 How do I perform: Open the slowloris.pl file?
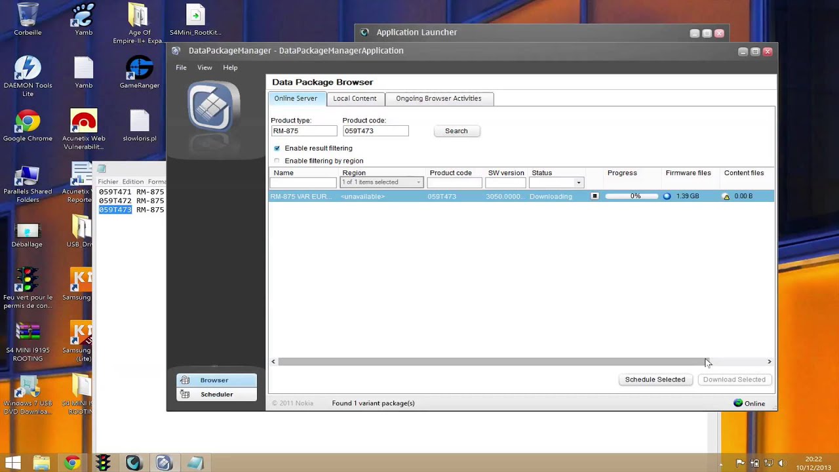pos(139,126)
